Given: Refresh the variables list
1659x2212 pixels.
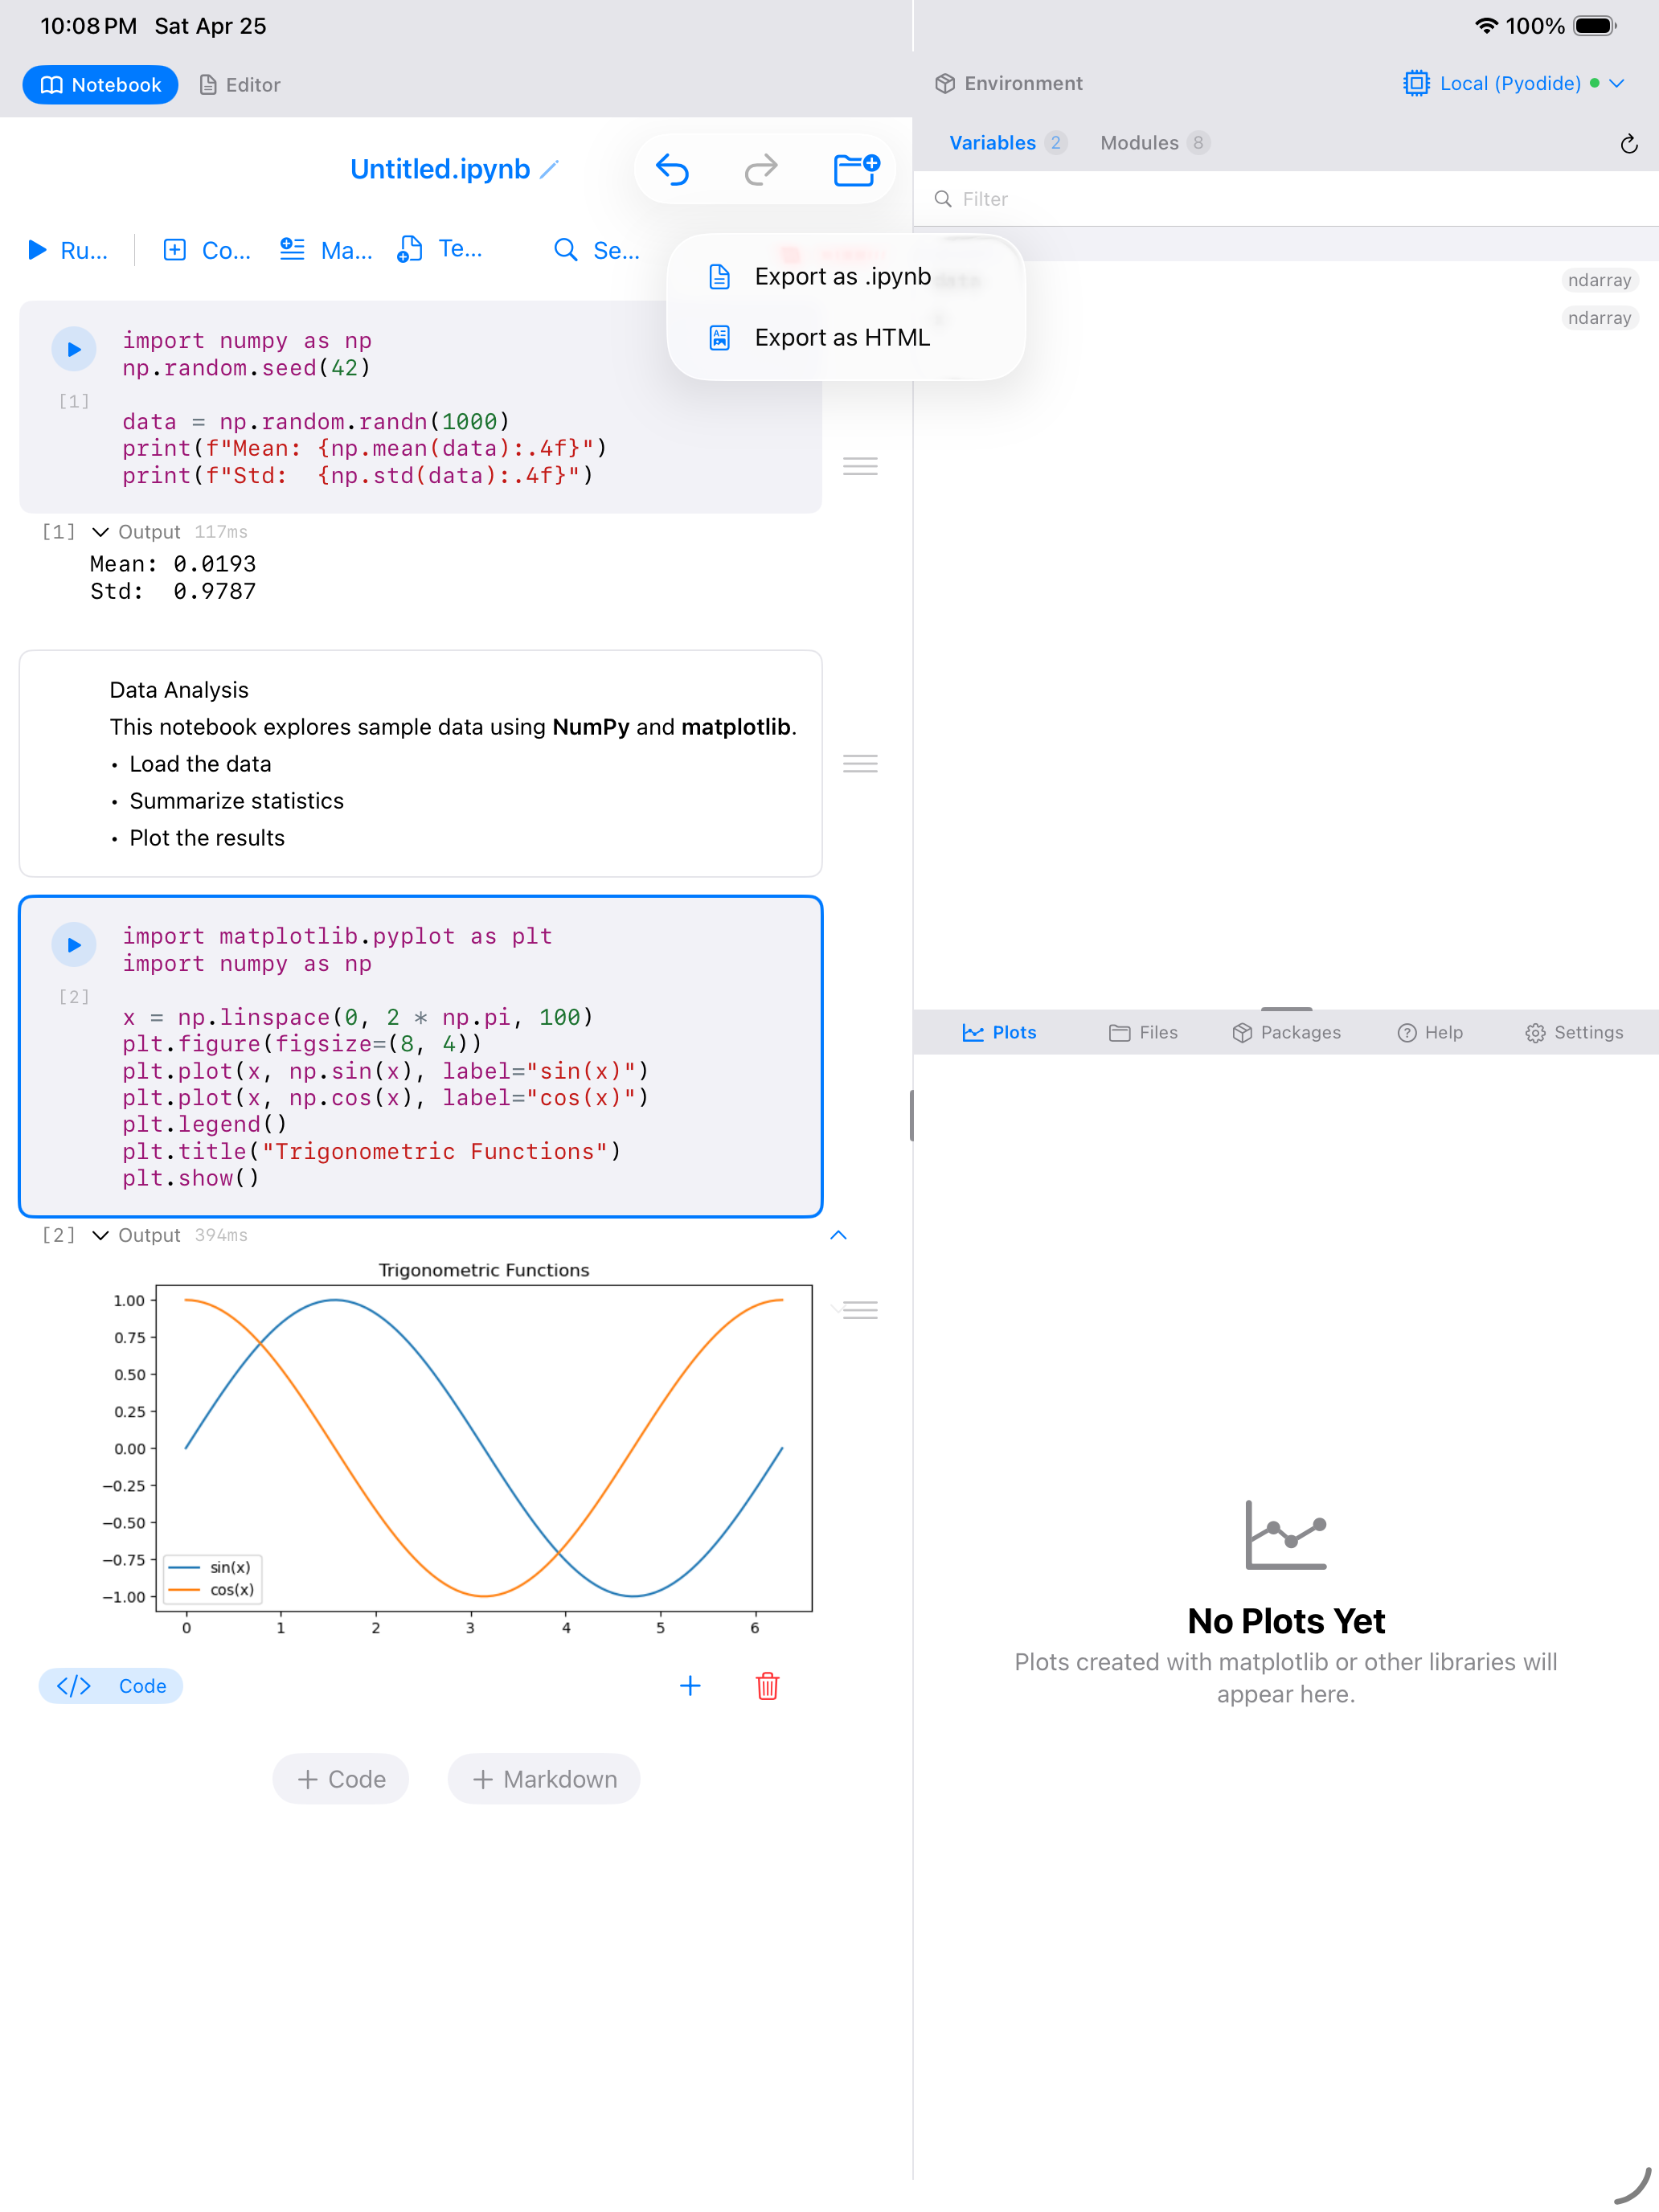Looking at the screenshot, I should [x=1629, y=144].
